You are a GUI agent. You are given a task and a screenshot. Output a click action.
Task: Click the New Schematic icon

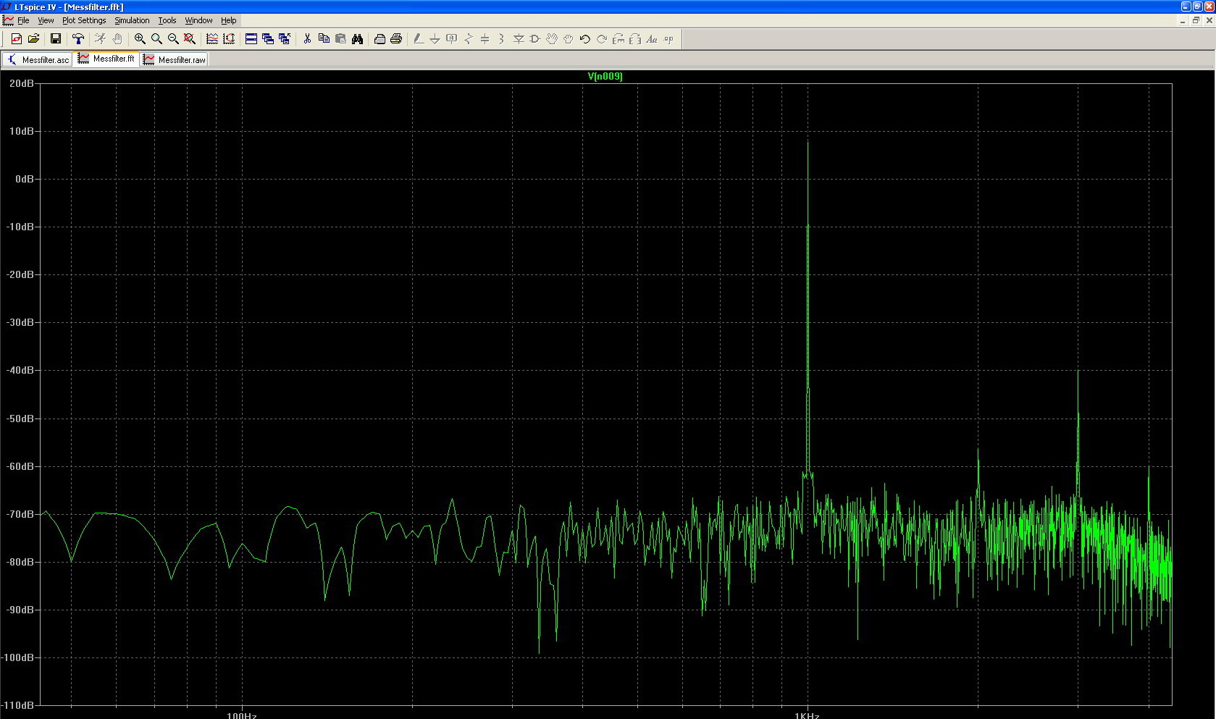coord(17,39)
